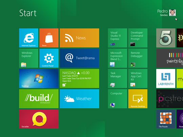Open the Task Manager tile
The width and height of the screenshot is (183, 137).
(118, 78)
